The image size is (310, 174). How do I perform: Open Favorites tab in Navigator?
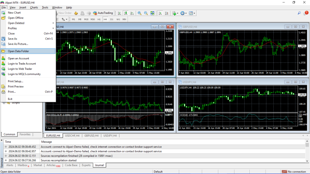[25, 135]
